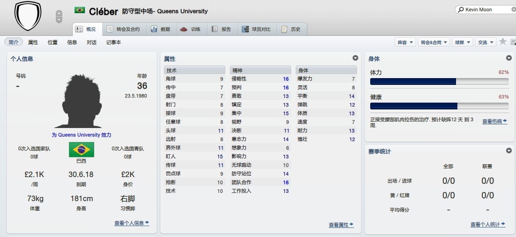The width and height of the screenshot is (516, 237).
Task: Click the 为 Queens University 效力 link
Action: tap(82, 135)
